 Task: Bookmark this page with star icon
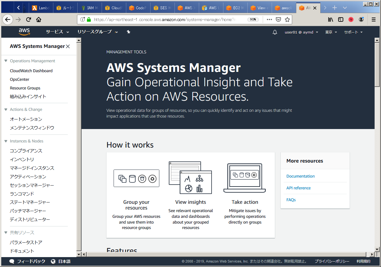287,19
